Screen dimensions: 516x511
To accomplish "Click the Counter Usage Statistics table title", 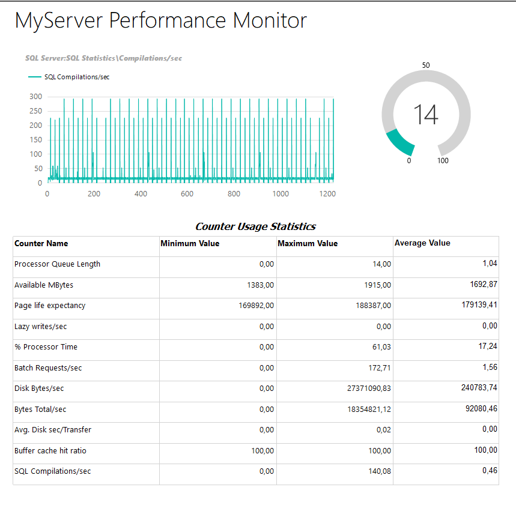I will click(255, 226).
